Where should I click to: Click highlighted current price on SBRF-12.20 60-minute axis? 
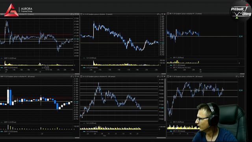(x=76, y=102)
